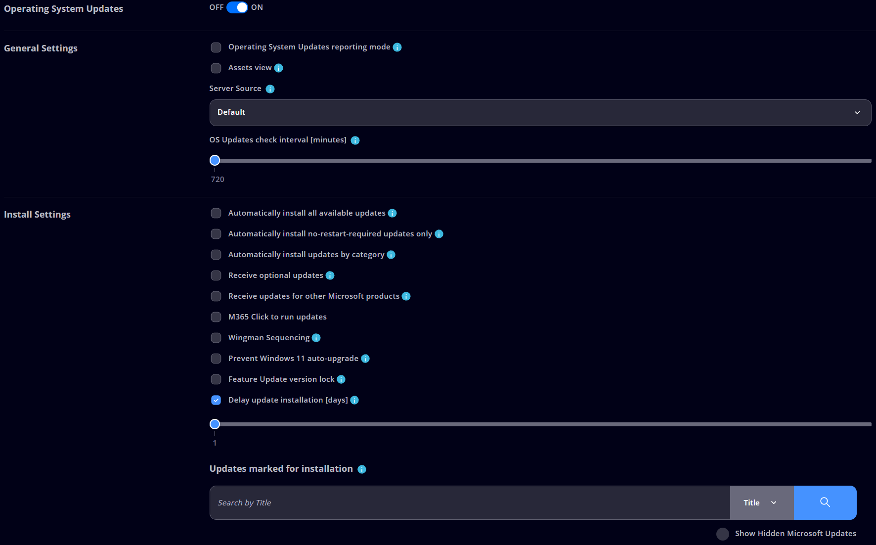Click info icon for other Microsoft products updates
The image size is (876, 545).
(x=406, y=296)
